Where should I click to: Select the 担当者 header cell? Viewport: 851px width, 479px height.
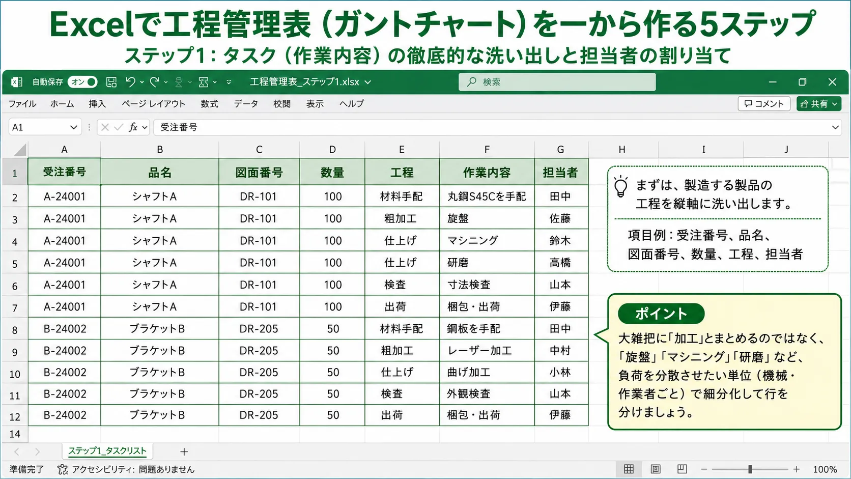point(561,172)
